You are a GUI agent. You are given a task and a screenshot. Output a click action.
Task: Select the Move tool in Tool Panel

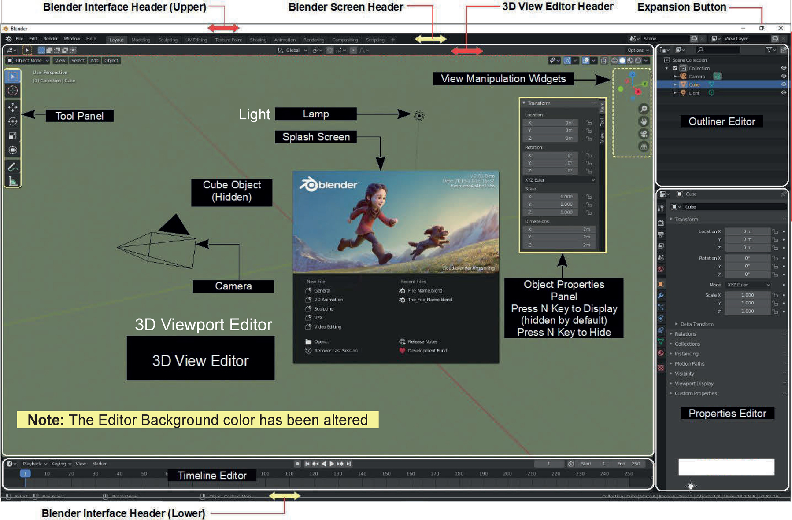pyautogui.click(x=13, y=107)
